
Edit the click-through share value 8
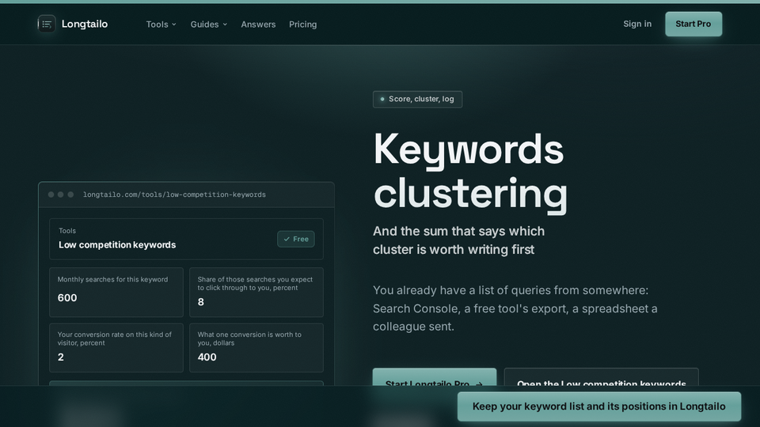[x=200, y=302]
